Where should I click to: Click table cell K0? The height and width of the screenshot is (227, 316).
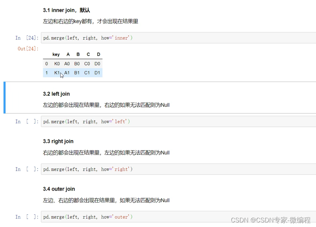point(57,64)
